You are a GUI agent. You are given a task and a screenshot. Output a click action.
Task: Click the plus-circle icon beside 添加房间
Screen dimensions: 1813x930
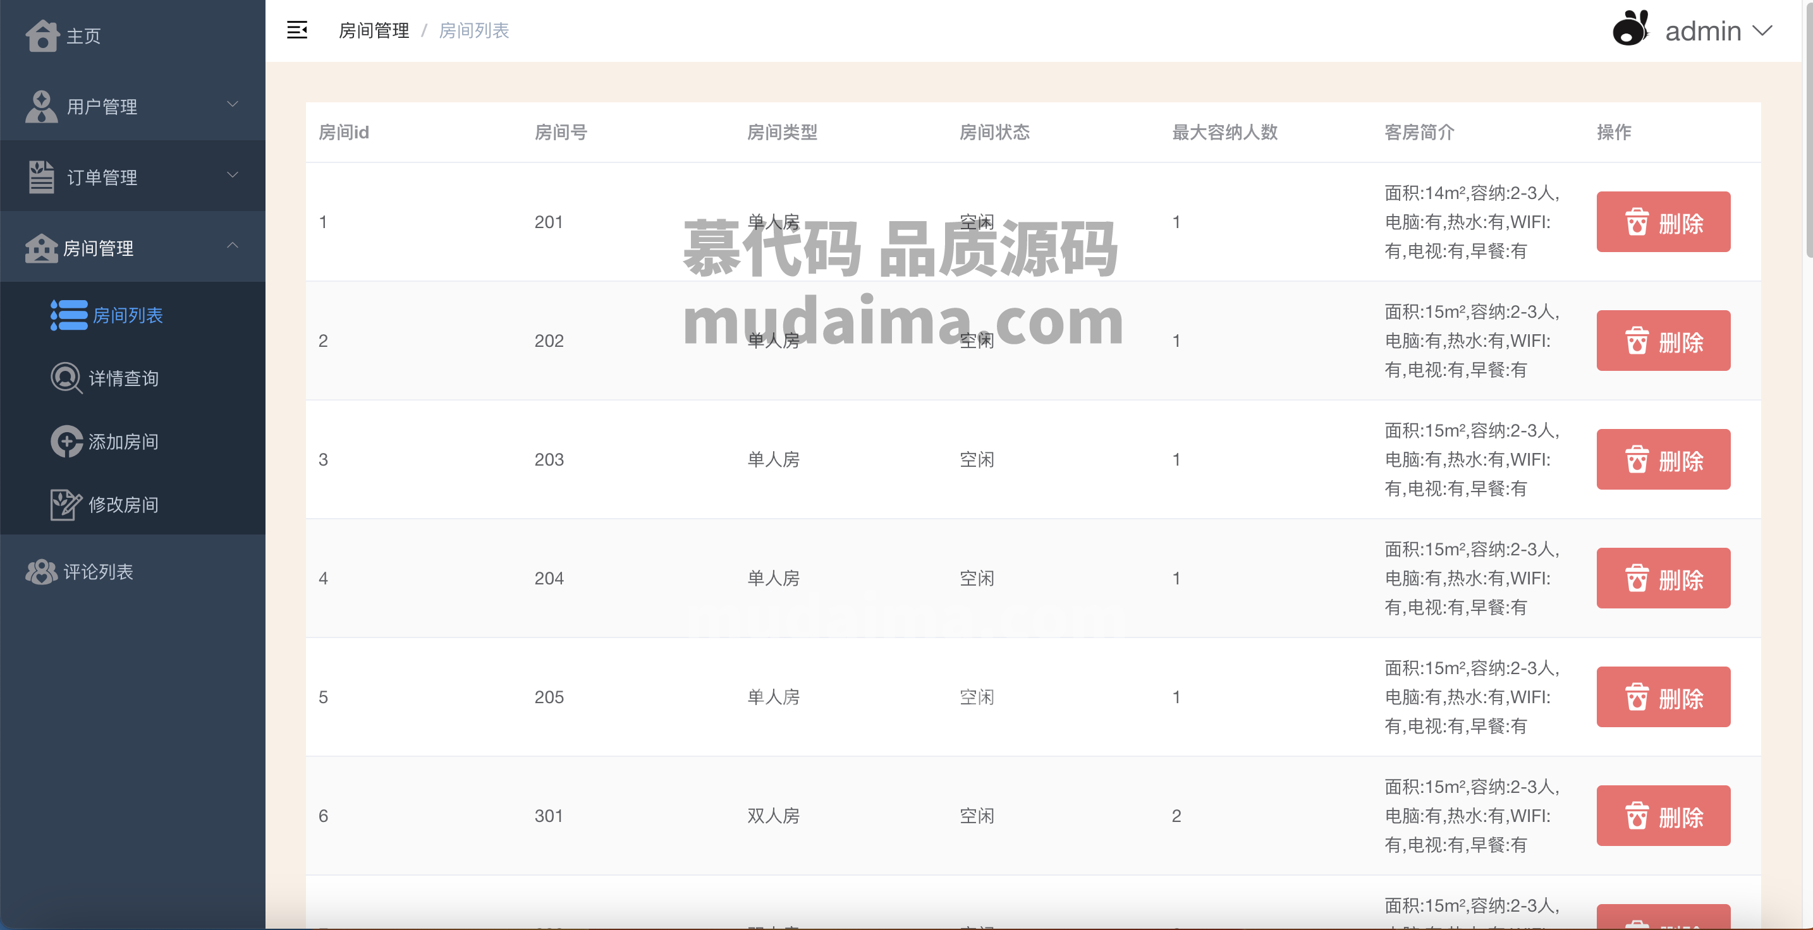[x=67, y=441]
